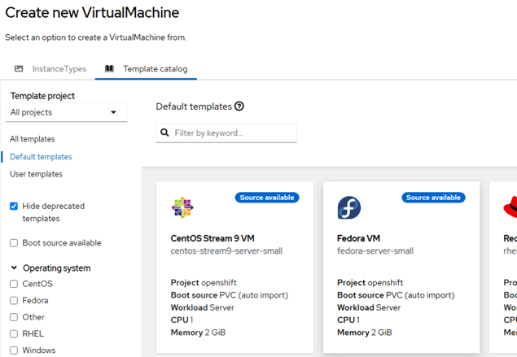
Task: Select Default templates in sidebar
Action: pyautogui.click(x=41, y=157)
